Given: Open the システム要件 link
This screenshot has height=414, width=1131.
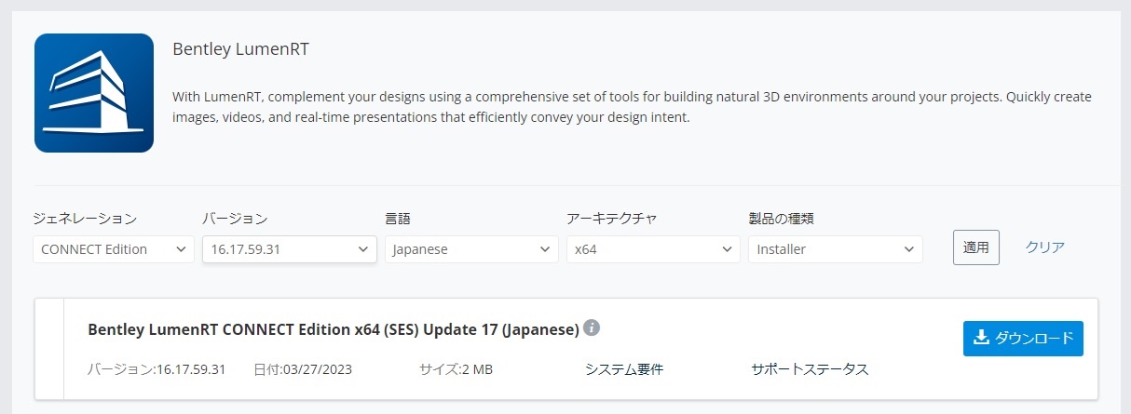Looking at the screenshot, I should pyautogui.click(x=623, y=369).
